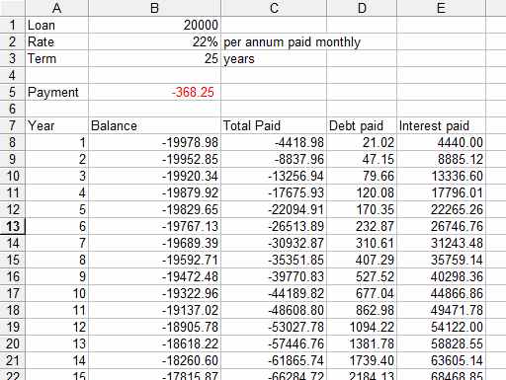Click the Loan label cell
This screenshot has height=380, width=506.
(56, 25)
